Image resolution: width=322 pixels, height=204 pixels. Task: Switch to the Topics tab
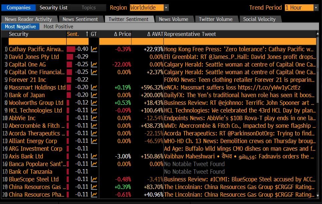pos(88,8)
